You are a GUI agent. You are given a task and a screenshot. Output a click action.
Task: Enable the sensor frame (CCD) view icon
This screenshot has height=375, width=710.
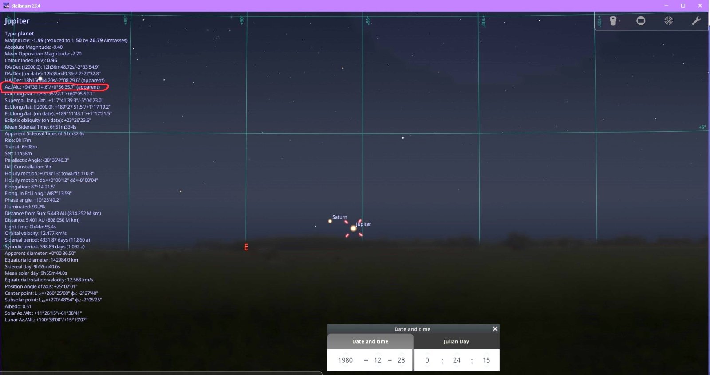pos(641,21)
